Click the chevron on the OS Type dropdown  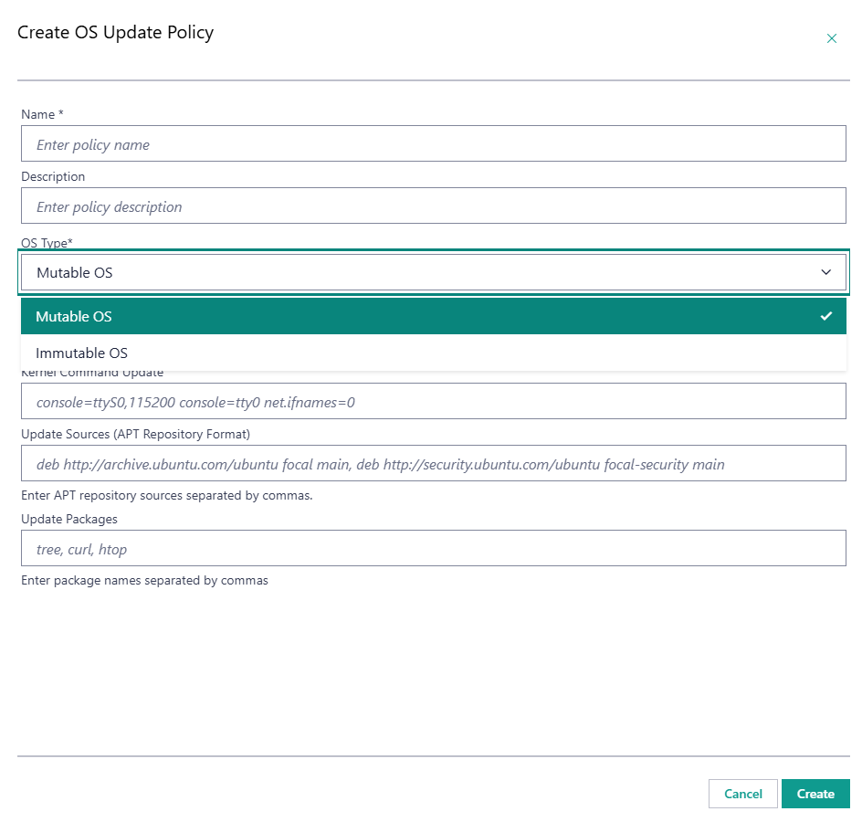pos(825,272)
